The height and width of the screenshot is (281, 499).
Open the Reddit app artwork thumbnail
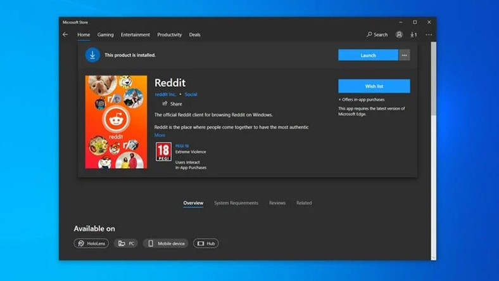116,122
